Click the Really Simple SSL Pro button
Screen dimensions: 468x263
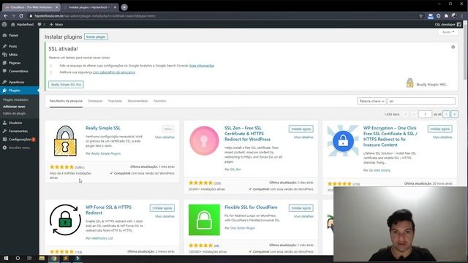pos(66,85)
